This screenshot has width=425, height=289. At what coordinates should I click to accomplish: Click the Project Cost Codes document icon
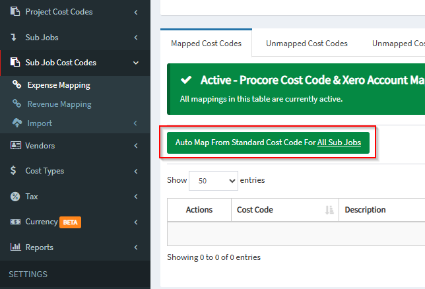pyautogui.click(x=15, y=11)
